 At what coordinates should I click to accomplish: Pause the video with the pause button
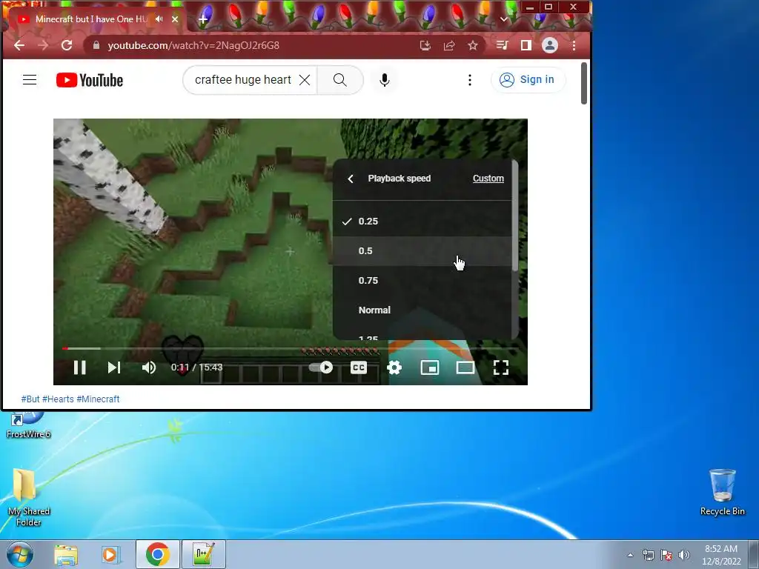(80, 367)
